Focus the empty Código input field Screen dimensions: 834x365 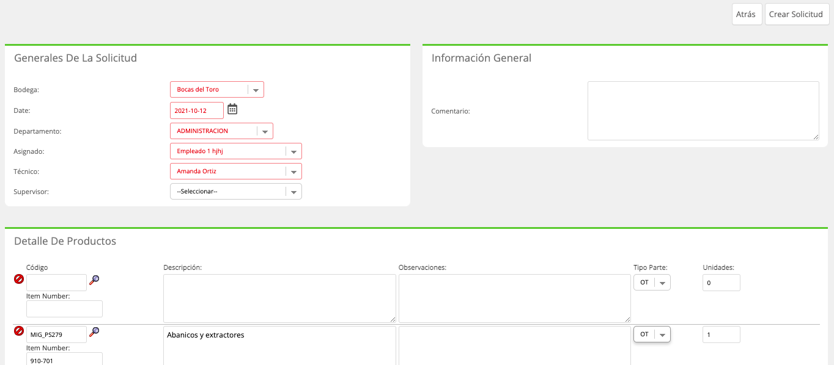(x=56, y=283)
